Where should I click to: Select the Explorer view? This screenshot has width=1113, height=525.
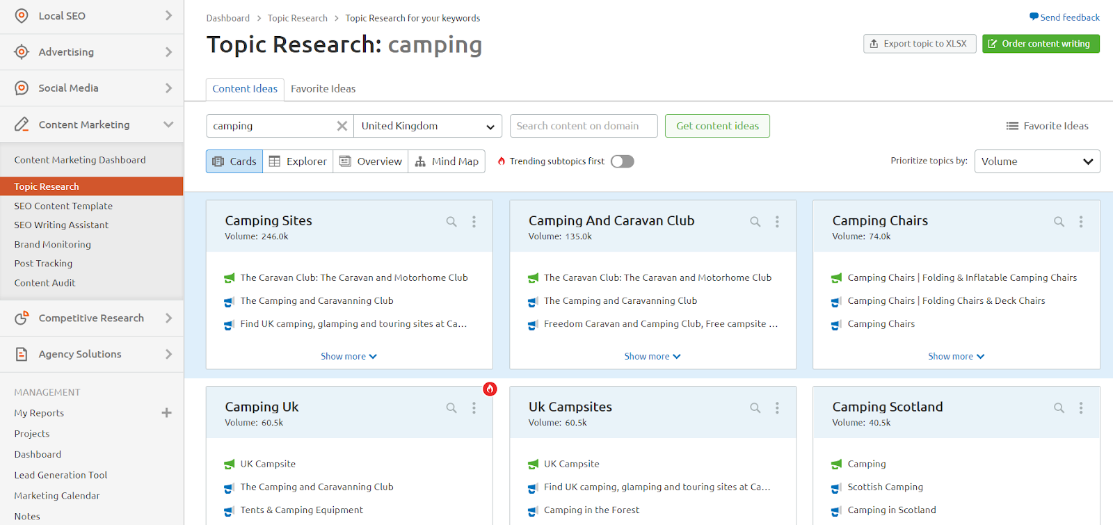(x=298, y=161)
